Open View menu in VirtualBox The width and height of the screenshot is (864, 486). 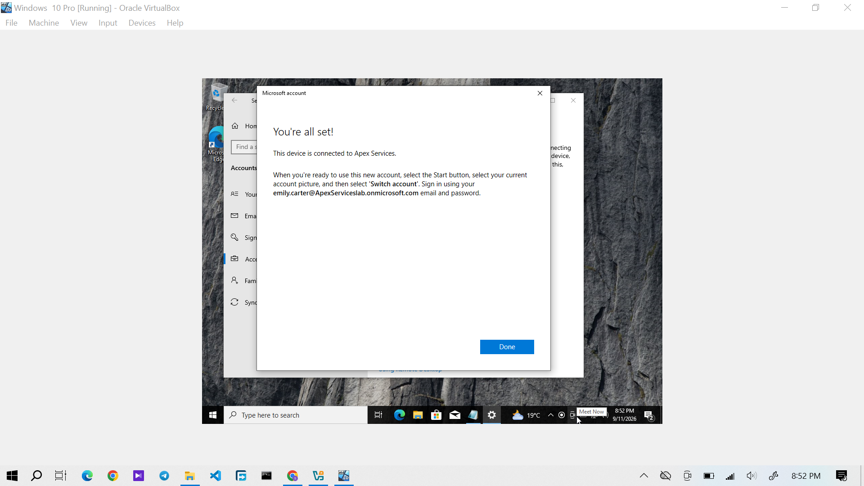[79, 23]
